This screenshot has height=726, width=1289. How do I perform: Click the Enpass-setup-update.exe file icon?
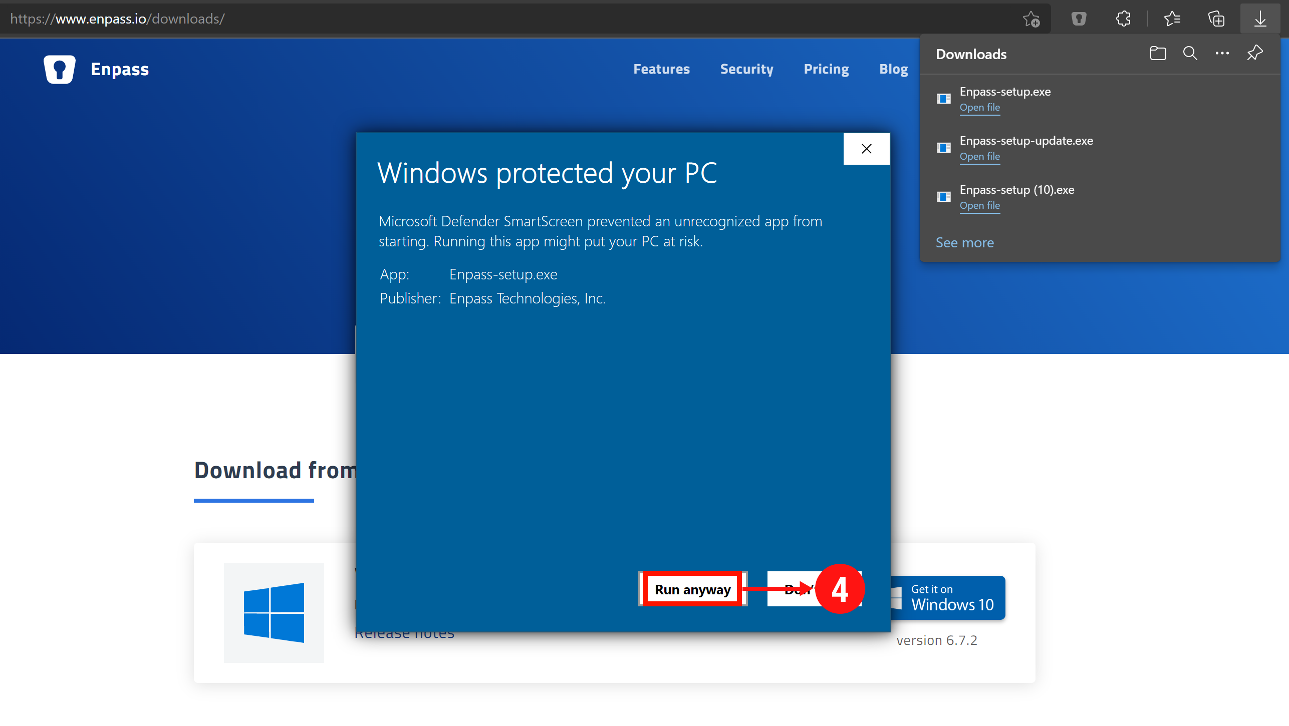point(944,148)
